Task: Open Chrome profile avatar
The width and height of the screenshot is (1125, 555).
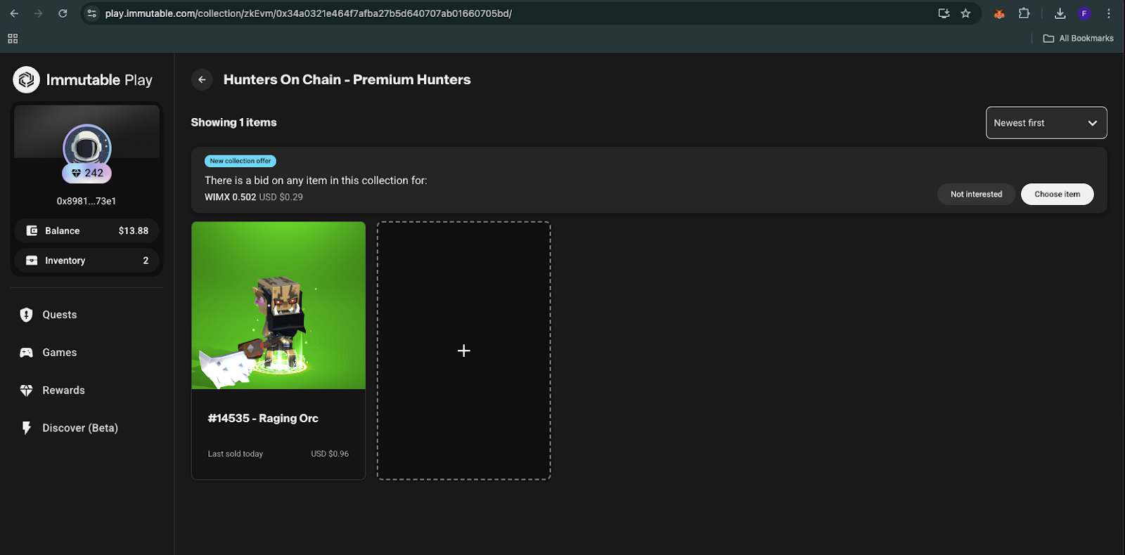Action: point(1084,13)
